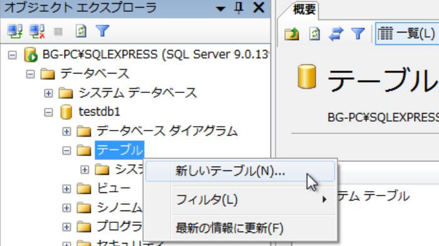The height and width of the screenshot is (246, 439).
Task: Expand データベース ダイアグラム node
Action: (66, 132)
